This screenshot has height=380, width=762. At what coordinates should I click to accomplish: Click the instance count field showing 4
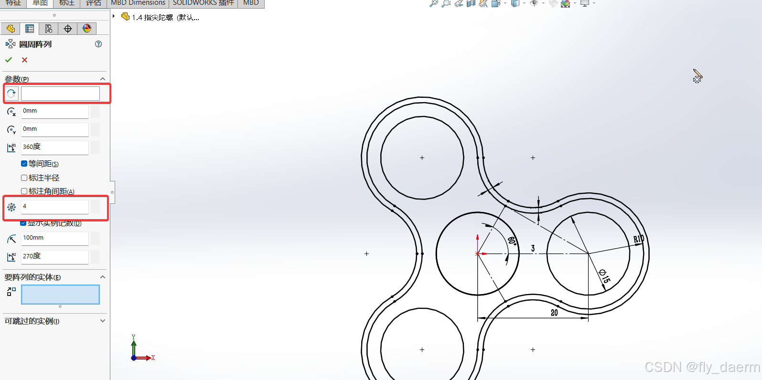pyautogui.click(x=55, y=207)
